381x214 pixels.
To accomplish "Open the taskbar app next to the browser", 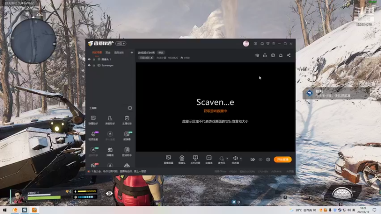I will coord(25,210).
